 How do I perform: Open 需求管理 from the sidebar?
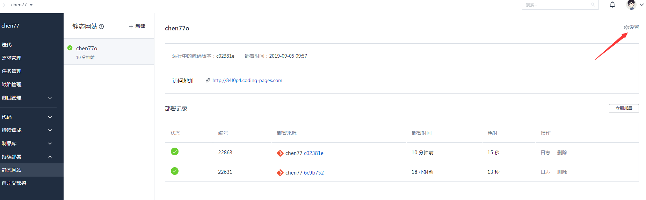click(x=12, y=58)
